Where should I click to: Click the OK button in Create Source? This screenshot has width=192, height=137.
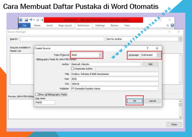[x=135, y=101]
